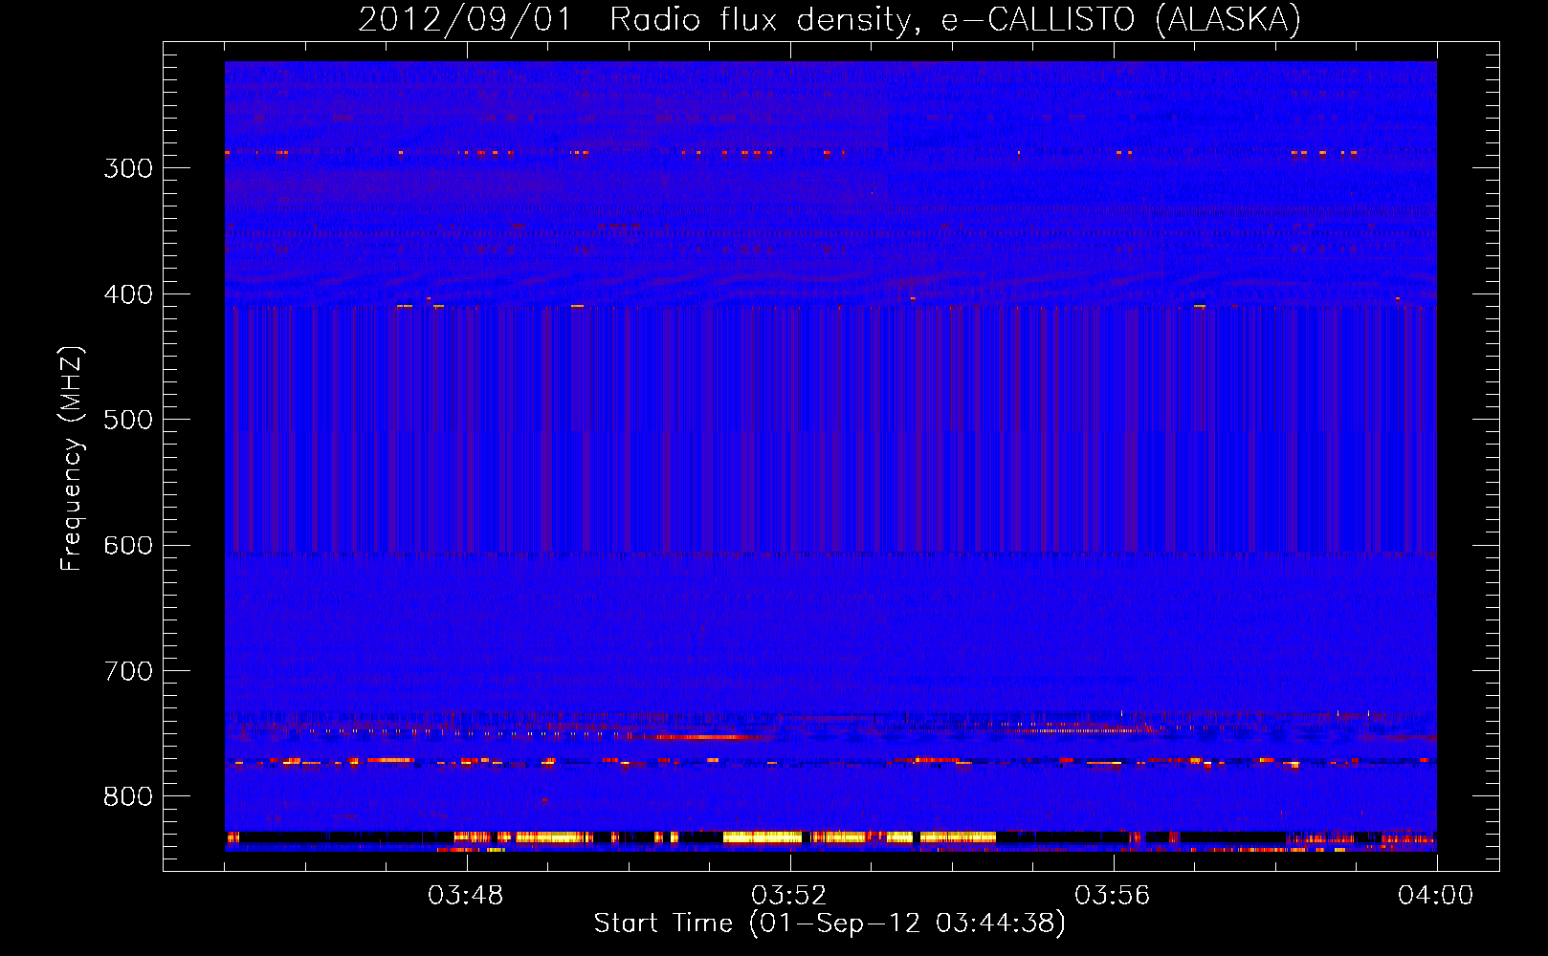The height and width of the screenshot is (956, 1548).
Task: Click the 'Start Time (01-Sep-12 03:44:38)' label
Action: click(829, 923)
